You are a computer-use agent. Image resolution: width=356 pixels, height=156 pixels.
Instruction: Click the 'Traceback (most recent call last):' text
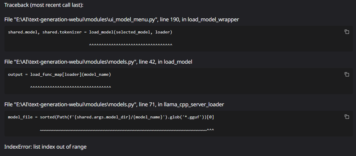(44, 5)
